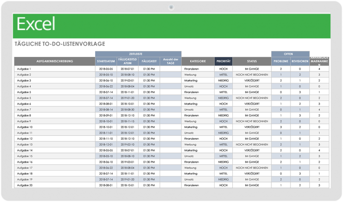Select start date 2018-09-01 in Aufgabe 8 row
The height and width of the screenshot is (202, 343).
tap(106, 115)
